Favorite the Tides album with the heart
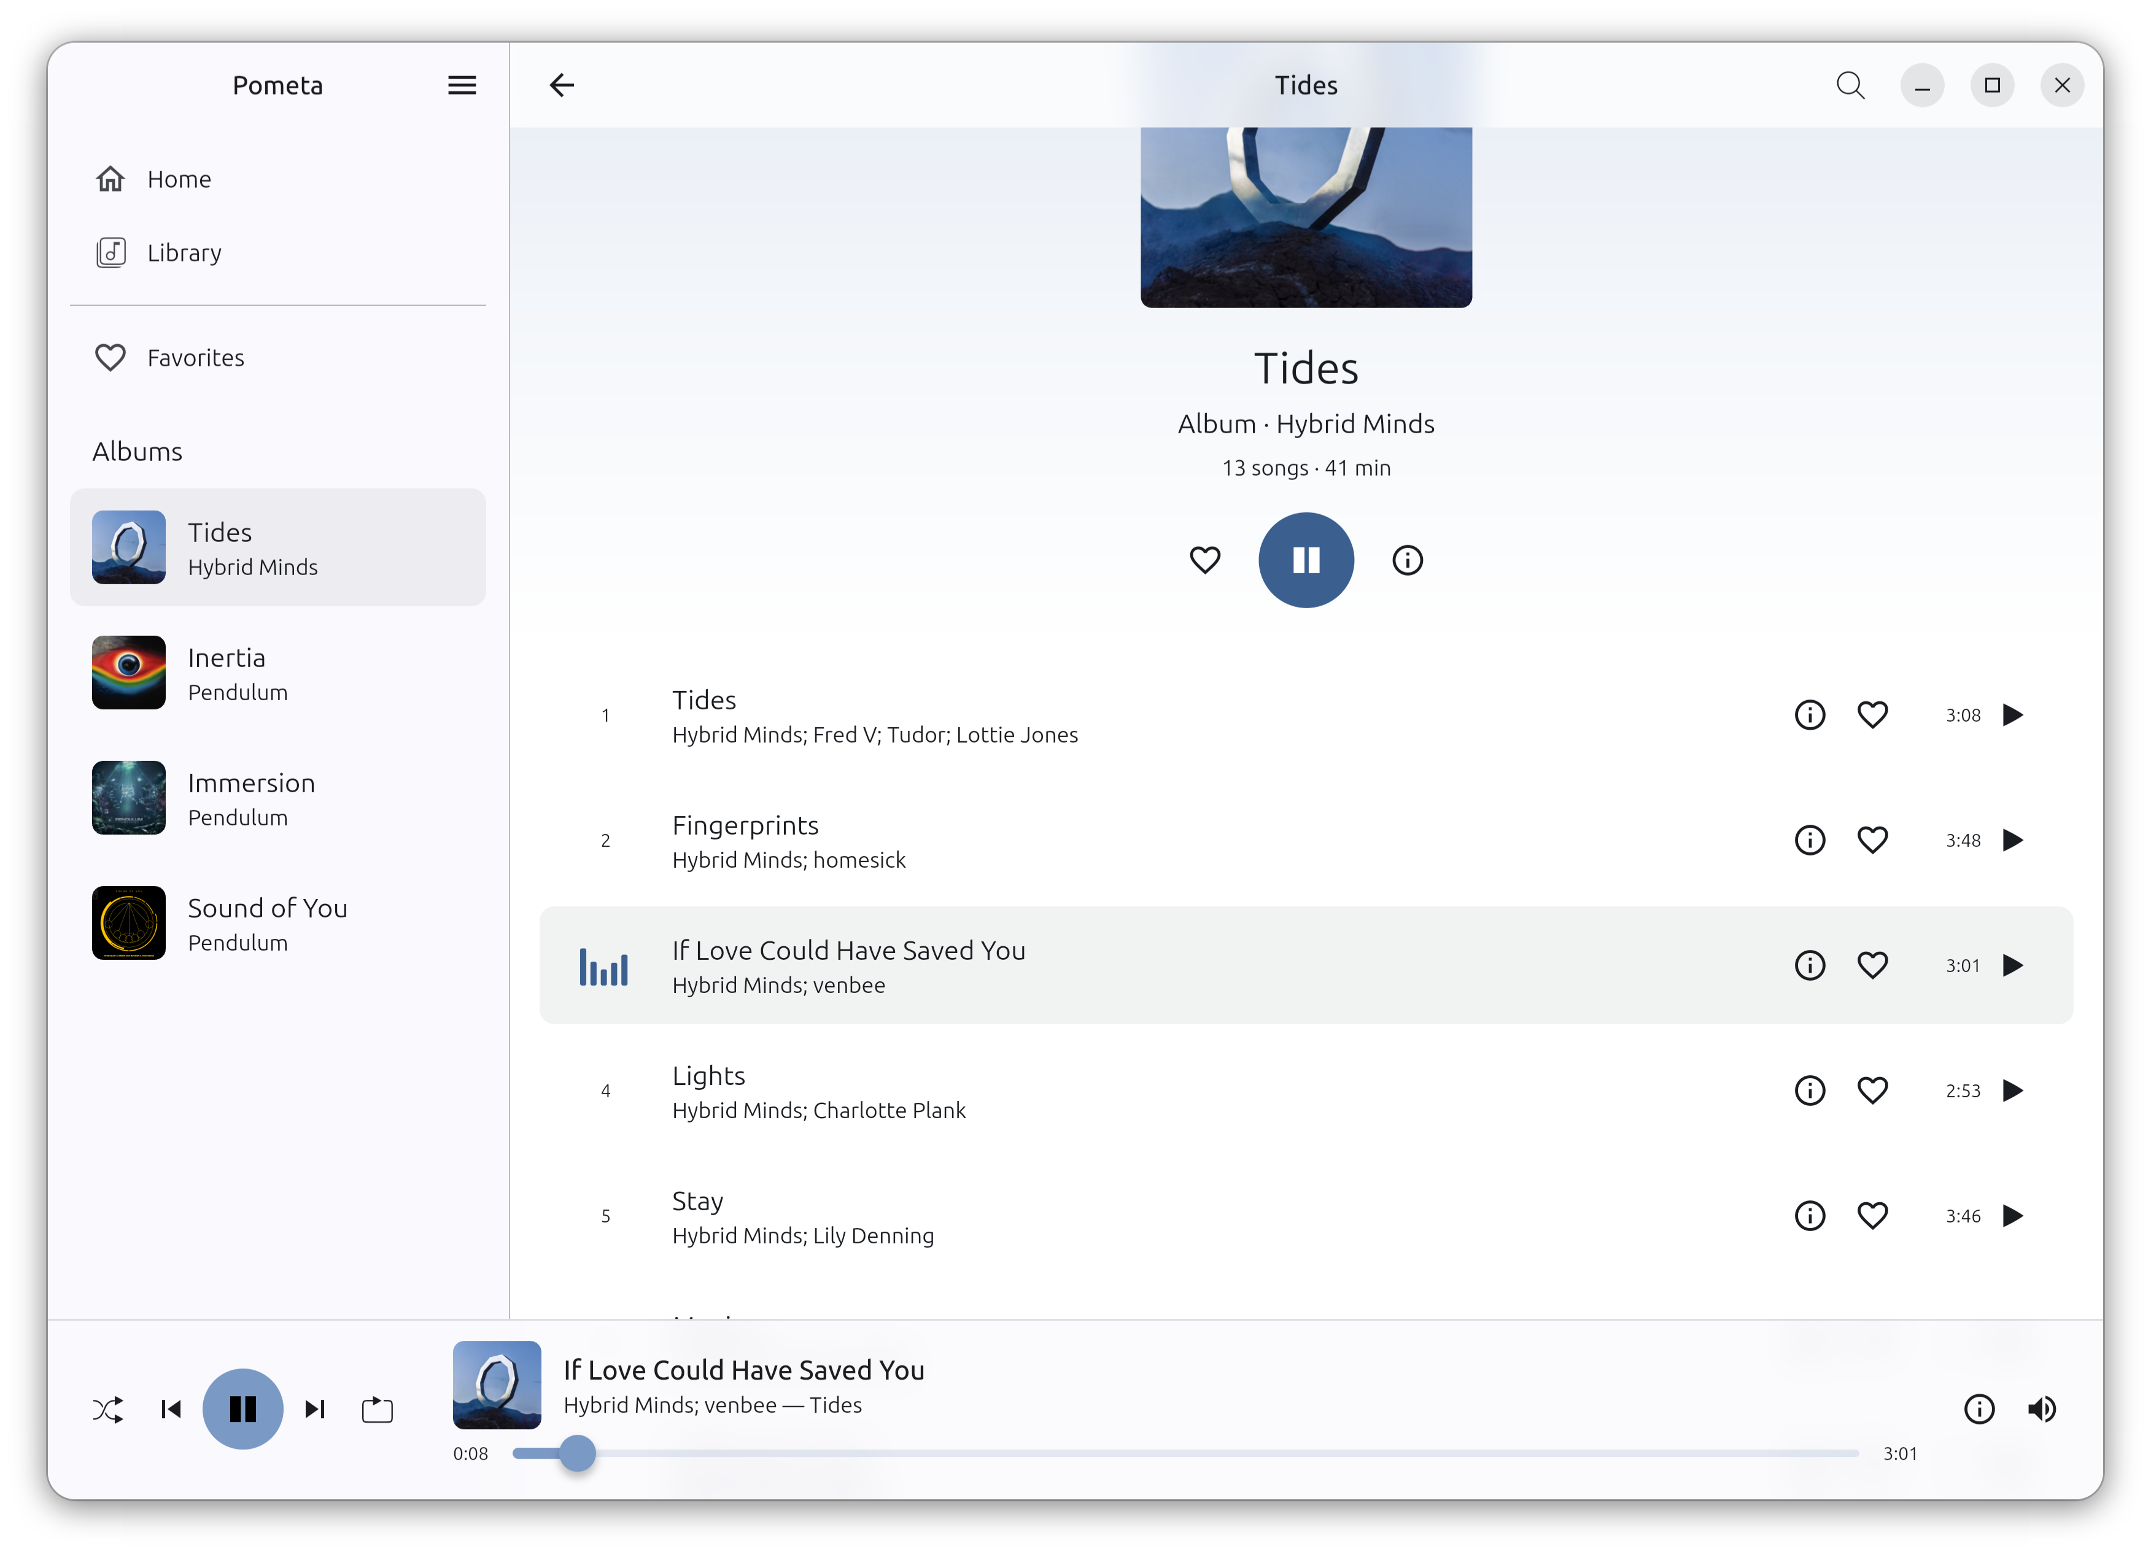This screenshot has width=2151, height=1552. 1204,560
